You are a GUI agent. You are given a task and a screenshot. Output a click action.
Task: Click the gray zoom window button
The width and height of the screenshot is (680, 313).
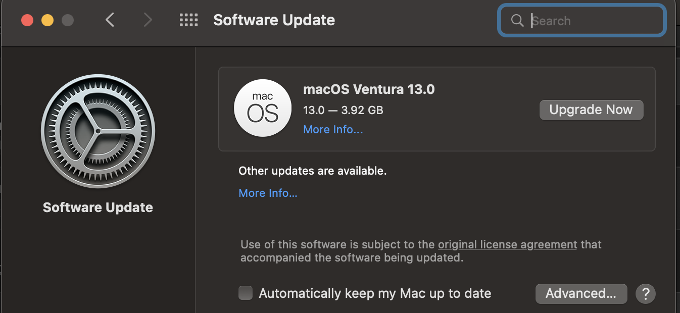[67, 20]
